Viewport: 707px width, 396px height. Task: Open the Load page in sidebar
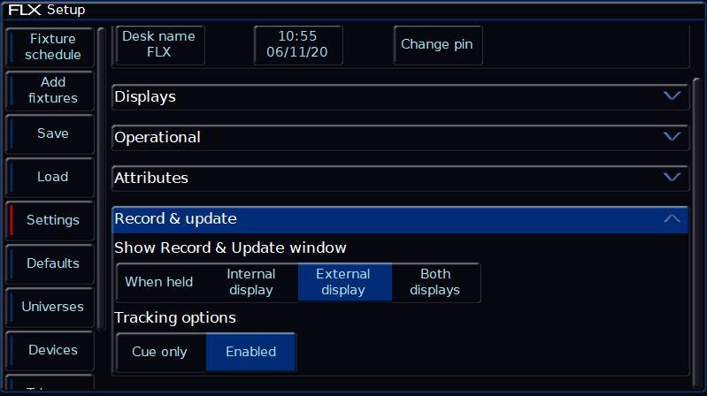[x=50, y=177]
